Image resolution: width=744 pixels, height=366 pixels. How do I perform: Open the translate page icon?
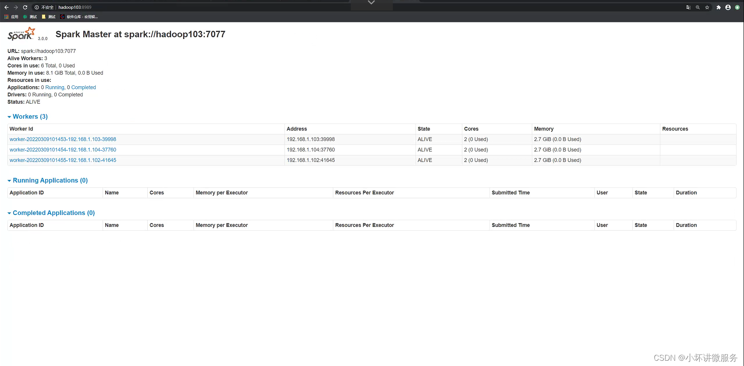pos(688,7)
